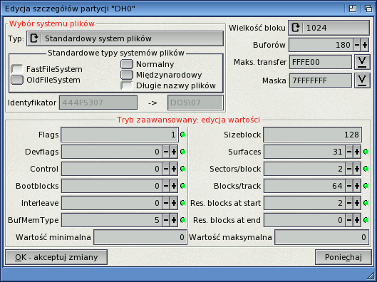377x282 pixels.
Task: Click OK - akceptuj zmiany button
Action: [x=56, y=257]
